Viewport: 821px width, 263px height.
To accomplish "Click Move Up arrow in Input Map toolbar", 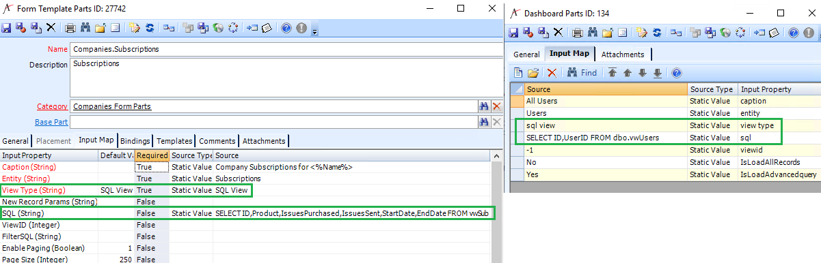I will click(628, 73).
